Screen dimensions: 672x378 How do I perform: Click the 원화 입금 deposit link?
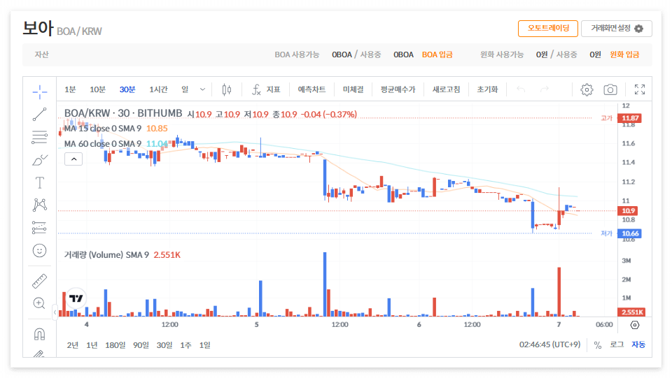(x=624, y=54)
